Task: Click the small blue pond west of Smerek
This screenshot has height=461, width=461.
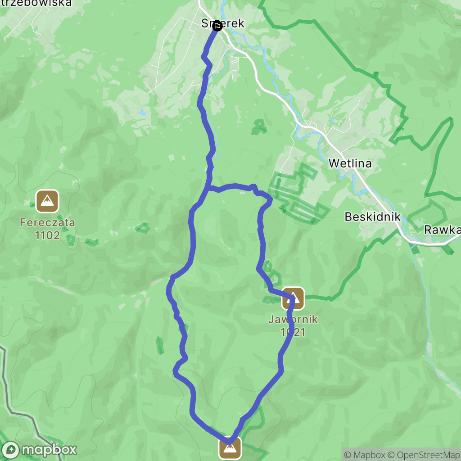Action: point(143,113)
